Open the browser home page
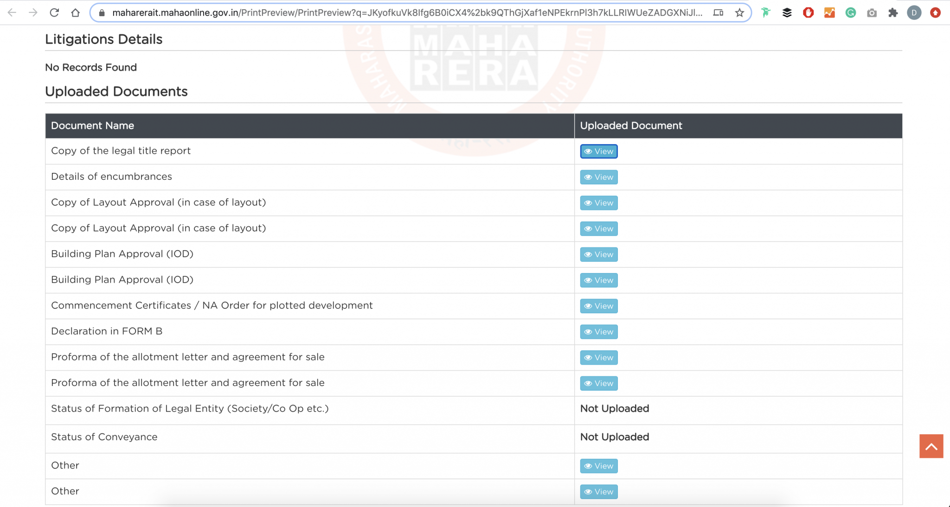950x507 pixels. point(76,13)
